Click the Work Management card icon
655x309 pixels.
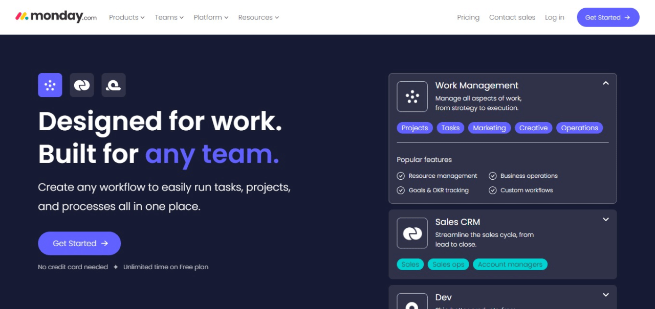pyautogui.click(x=412, y=97)
